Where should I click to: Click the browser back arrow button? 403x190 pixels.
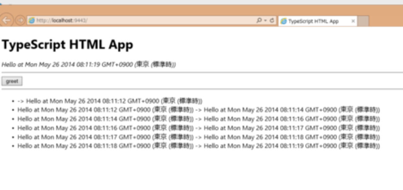pos(7,20)
